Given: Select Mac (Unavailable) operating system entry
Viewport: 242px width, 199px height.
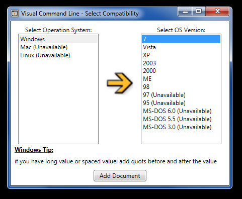Looking at the screenshot, I should (x=58, y=47).
